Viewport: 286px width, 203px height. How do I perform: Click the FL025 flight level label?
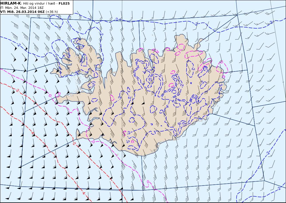(x=64, y=3)
